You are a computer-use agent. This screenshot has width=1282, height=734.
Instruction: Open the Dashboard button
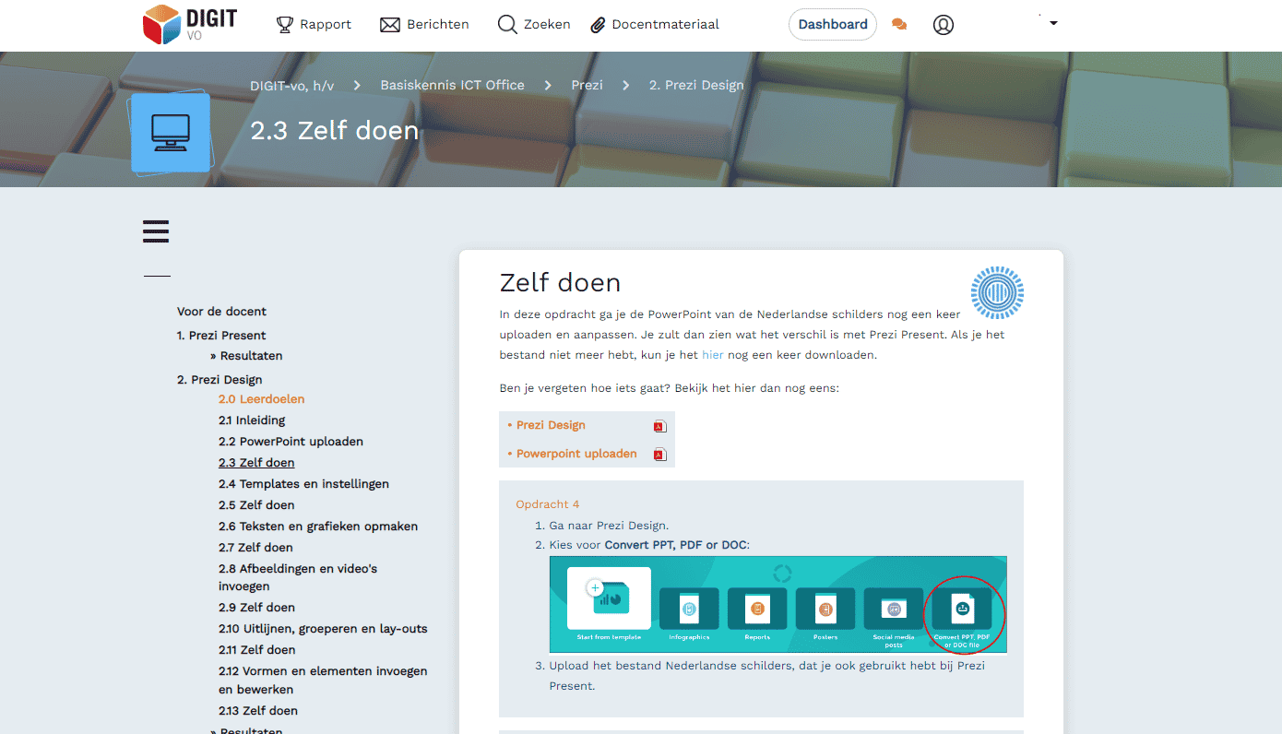pyautogui.click(x=832, y=24)
